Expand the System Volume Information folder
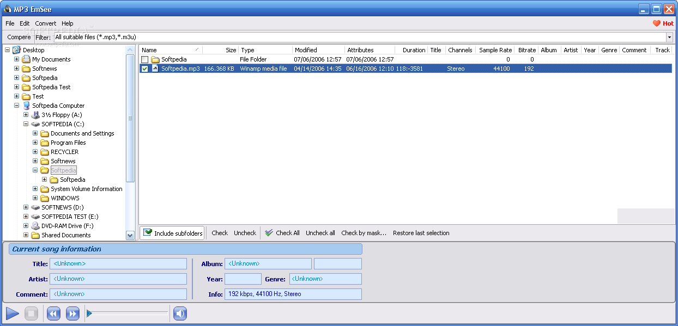Viewport: 678px width, 326px height. (35, 189)
